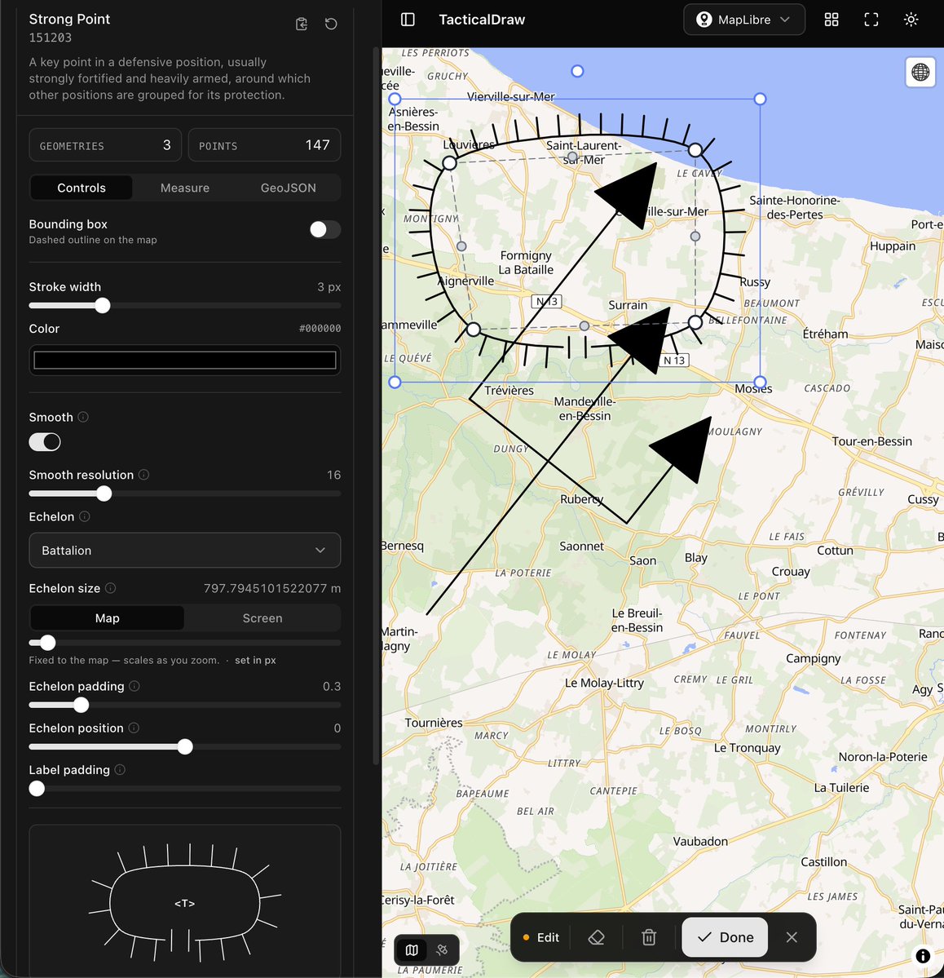Select the satellite view icon at bottom left
This screenshot has height=978, width=944.
point(442,950)
